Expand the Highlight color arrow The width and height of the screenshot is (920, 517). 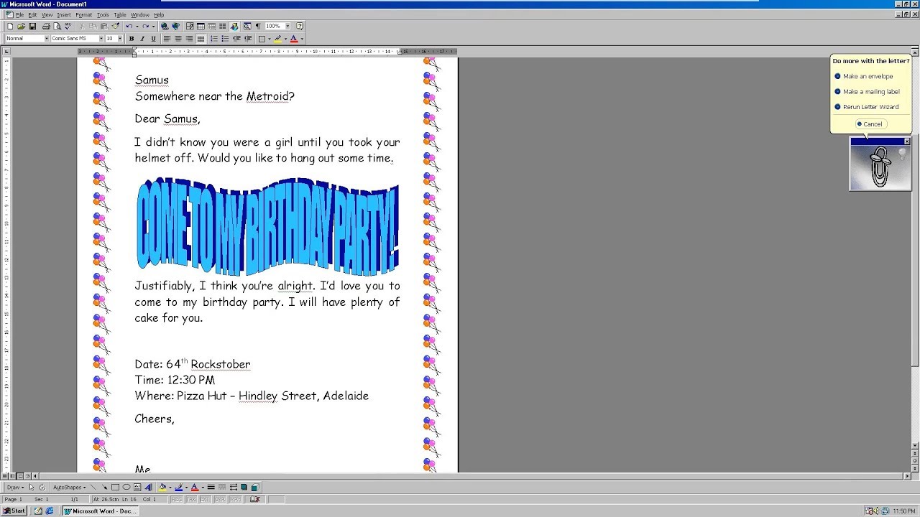[285, 39]
